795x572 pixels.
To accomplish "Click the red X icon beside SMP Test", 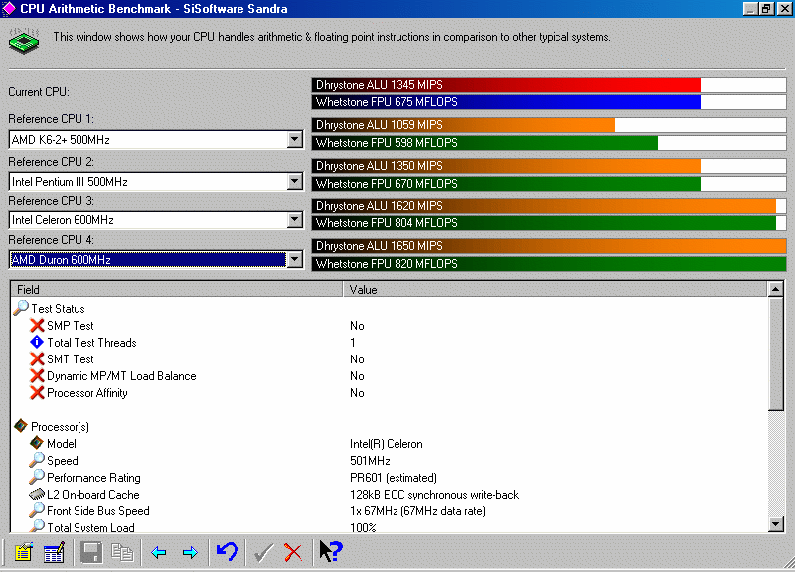I will tap(37, 325).
